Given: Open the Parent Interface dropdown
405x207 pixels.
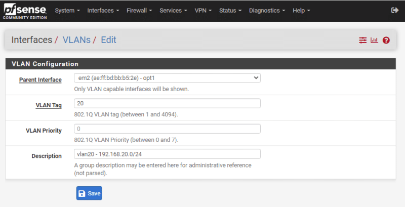Looking at the screenshot, I should pyautogui.click(x=167, y=78).
